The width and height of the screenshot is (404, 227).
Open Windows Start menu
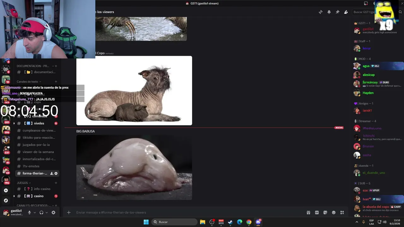[x=146, y=222]
